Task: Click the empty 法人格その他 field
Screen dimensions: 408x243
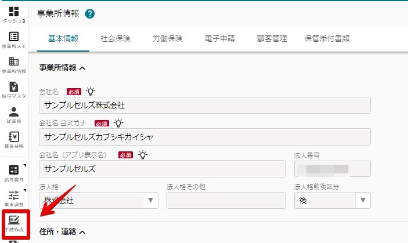Action: [x=226, y=201]
